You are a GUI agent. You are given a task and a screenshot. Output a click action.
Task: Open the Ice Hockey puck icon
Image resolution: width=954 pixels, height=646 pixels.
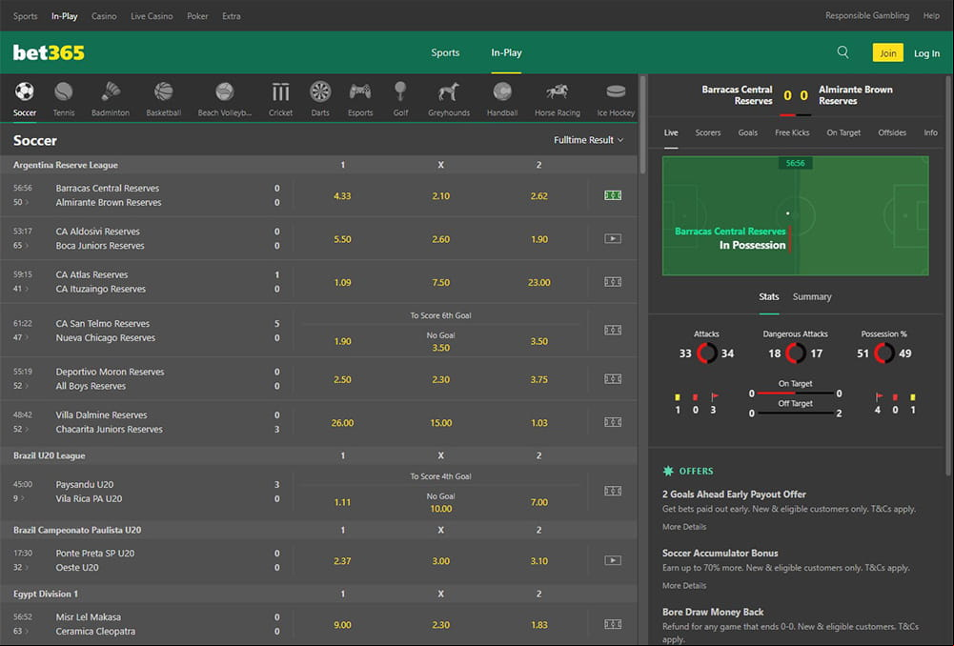[x=616, y=91]
